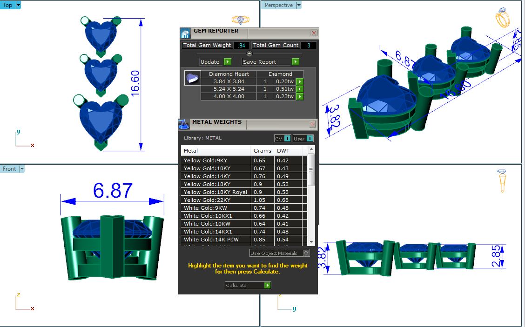Toggle the GV library switch
This screenshot has width=525, height=327.
click(x=283, y=139)
